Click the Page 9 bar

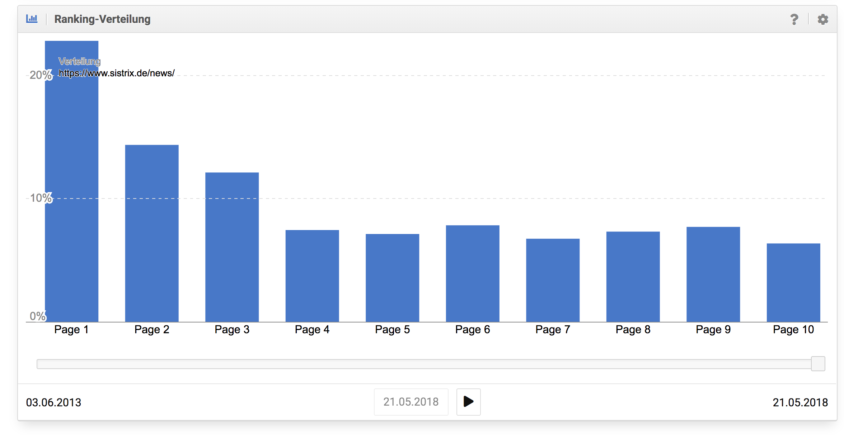[x=713, y=274]
